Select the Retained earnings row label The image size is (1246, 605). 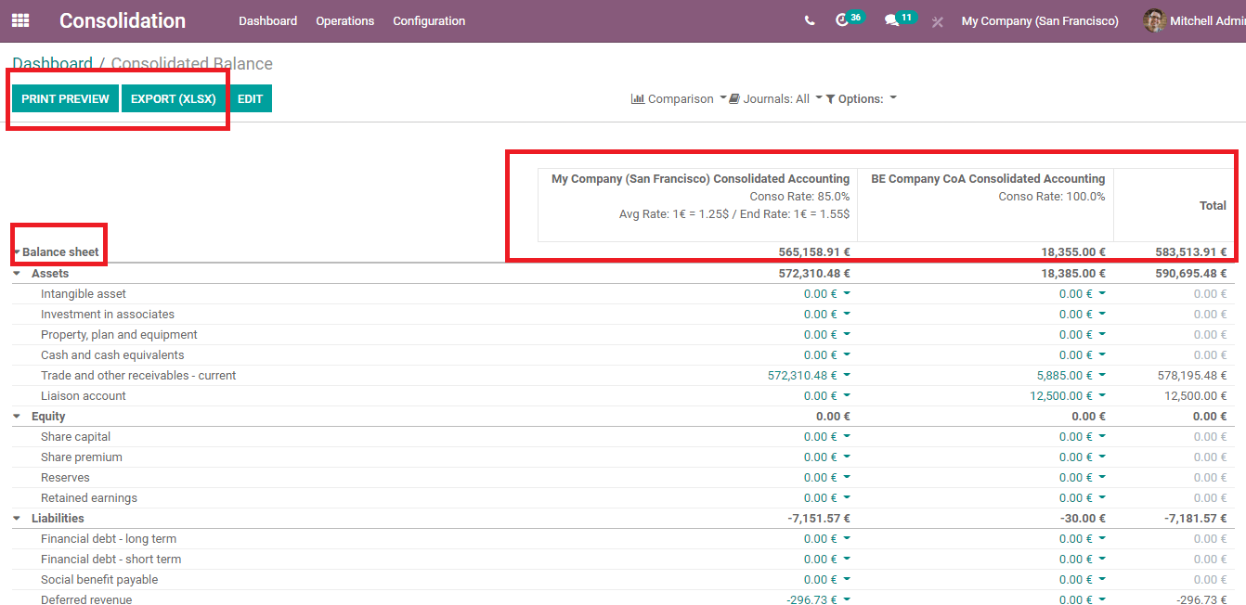click(x=89, y=498)
